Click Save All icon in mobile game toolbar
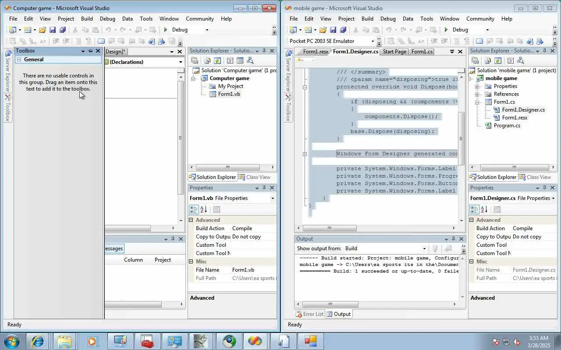561x350 pixels. click(x=343, y=30)
